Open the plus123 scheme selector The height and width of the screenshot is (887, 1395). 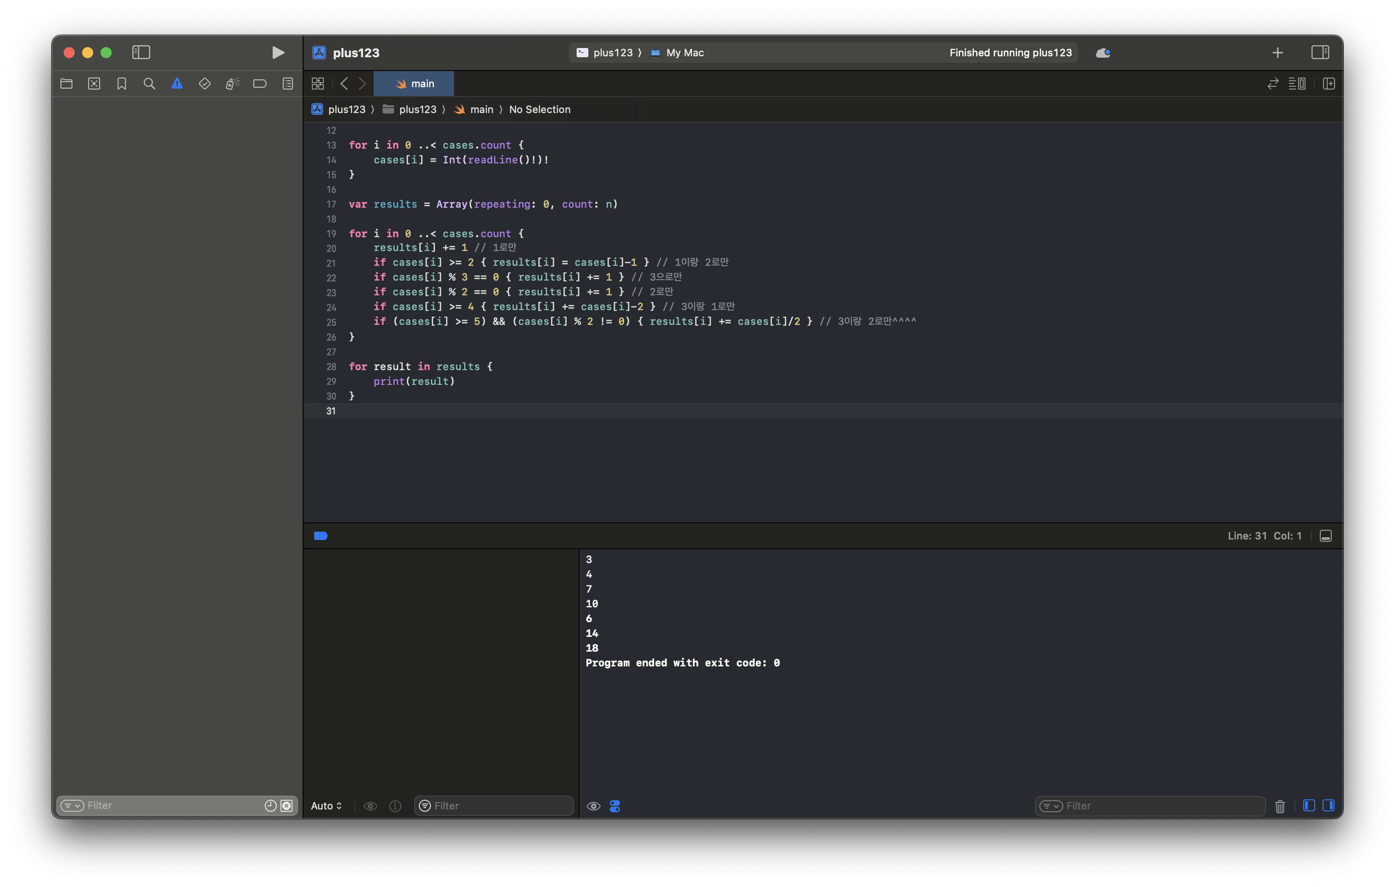point(612,53)
